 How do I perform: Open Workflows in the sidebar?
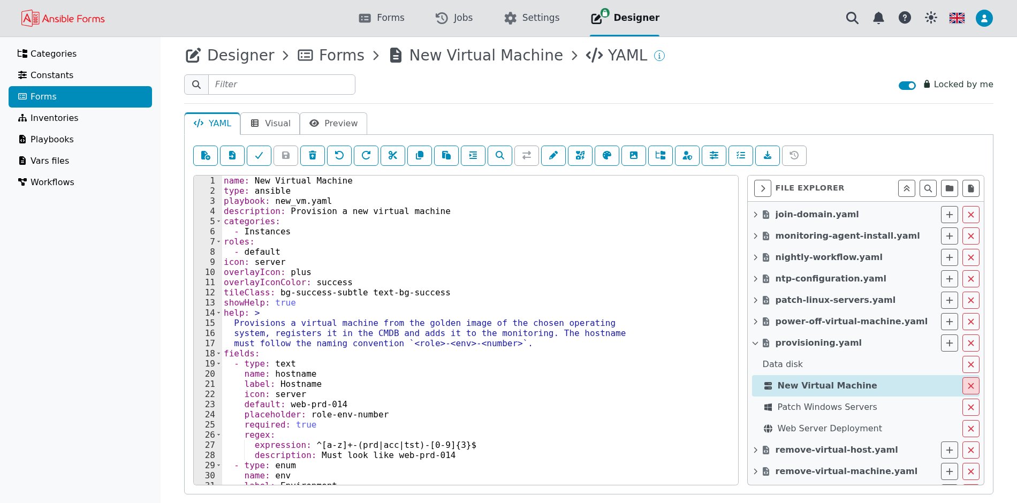(80, 182)
